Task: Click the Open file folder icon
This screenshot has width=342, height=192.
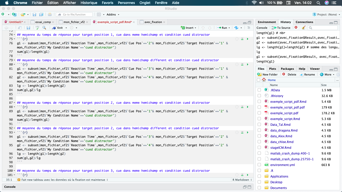Action: [x=23, y=14]
